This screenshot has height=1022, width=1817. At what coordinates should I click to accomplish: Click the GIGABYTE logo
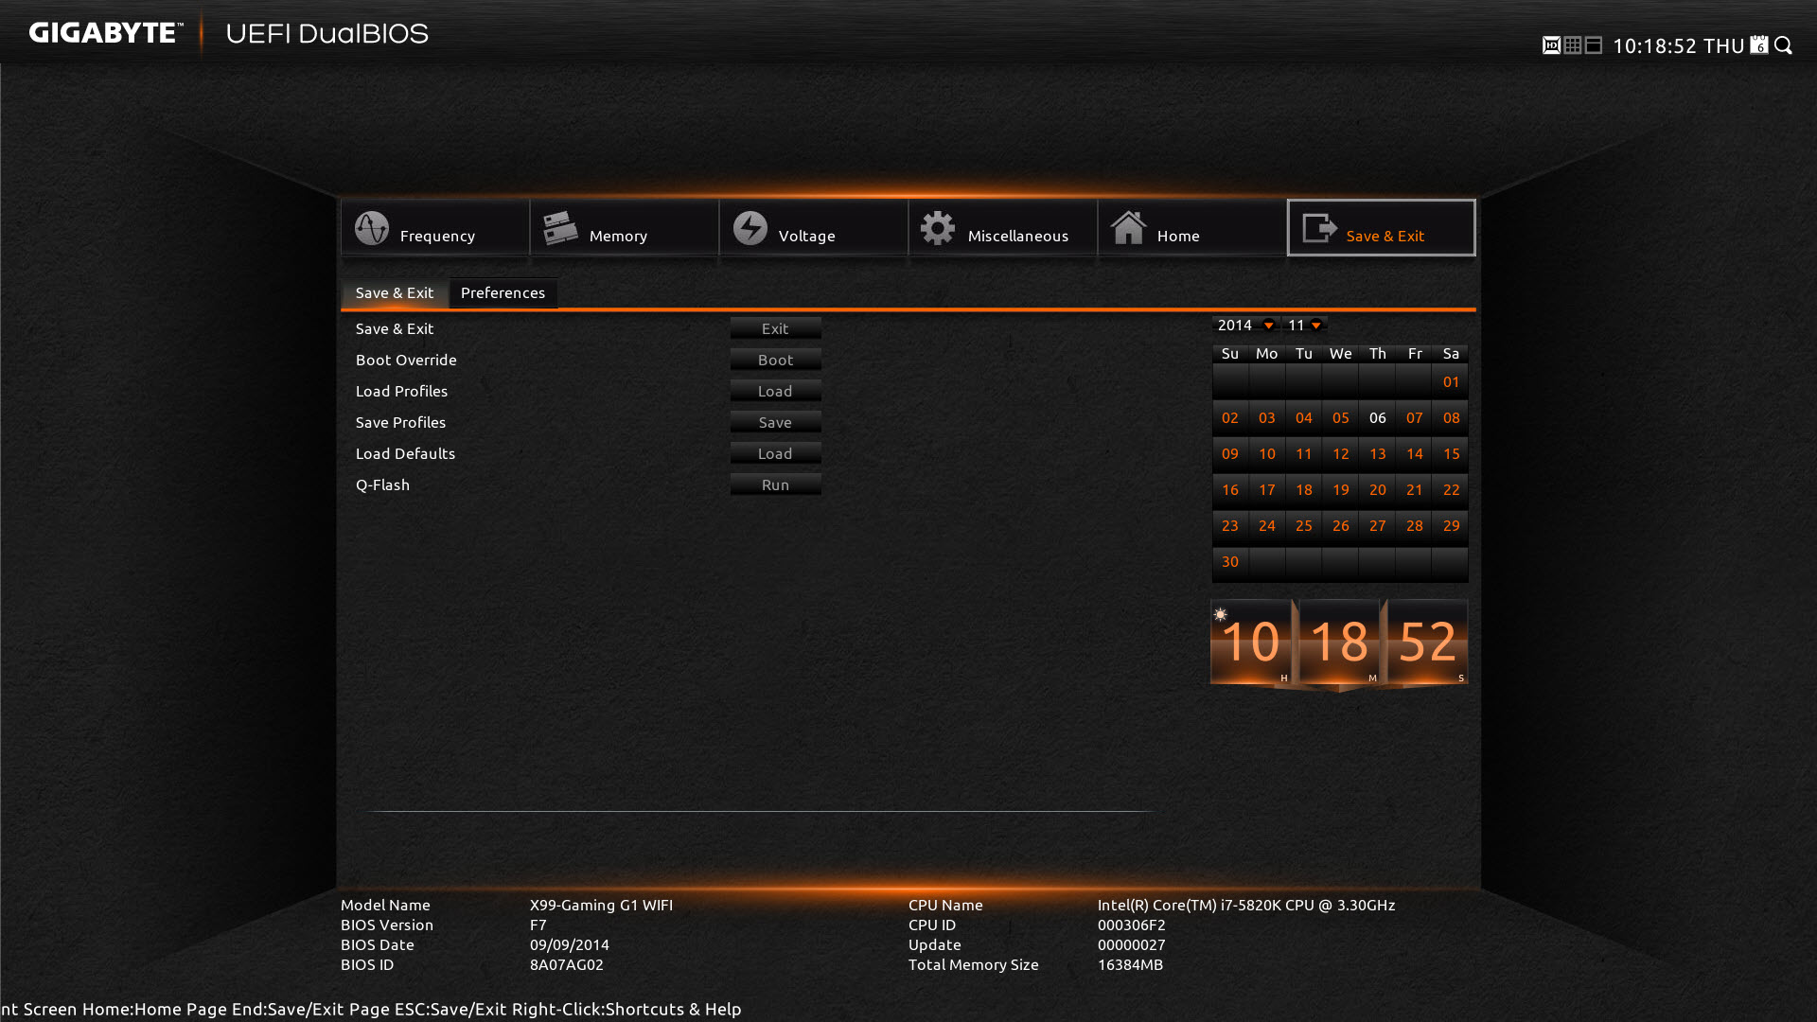tap(106, 33)
